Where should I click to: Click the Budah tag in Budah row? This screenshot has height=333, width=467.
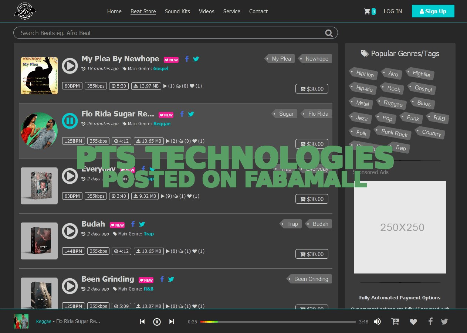click(x=319, y=224)
